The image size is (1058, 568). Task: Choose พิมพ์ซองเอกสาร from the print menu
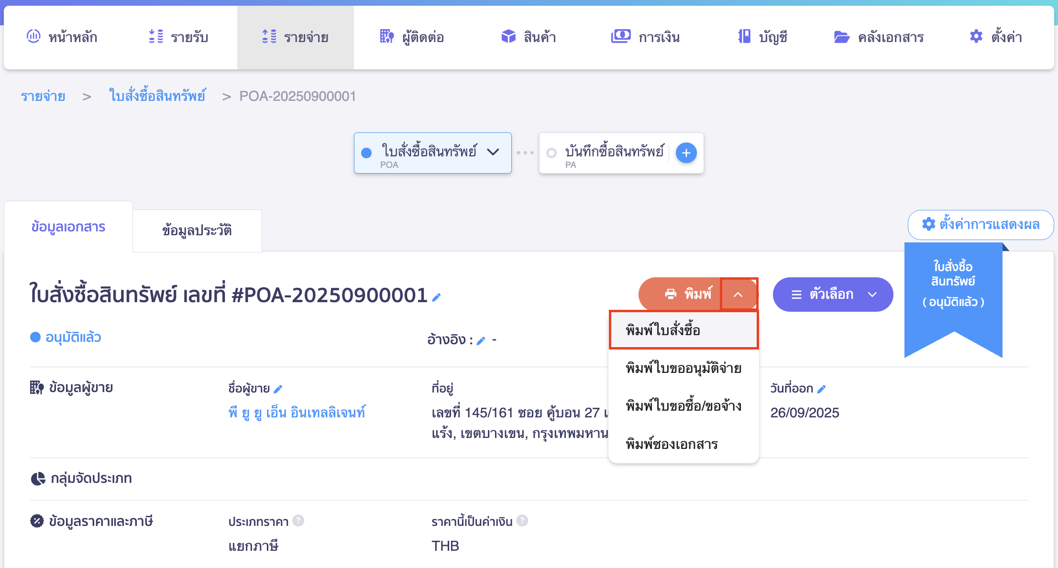click(672, 444)
